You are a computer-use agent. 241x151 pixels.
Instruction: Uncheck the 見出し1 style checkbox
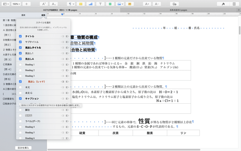point(20,53)
